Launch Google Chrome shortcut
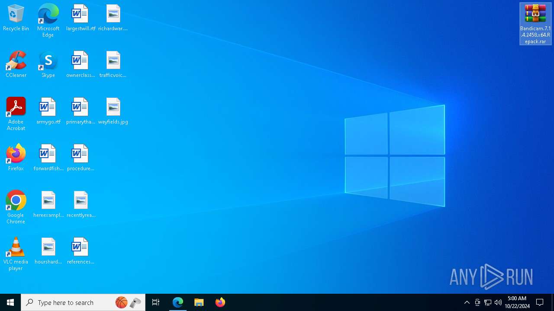The image size is (554, 311). (16, 207)
